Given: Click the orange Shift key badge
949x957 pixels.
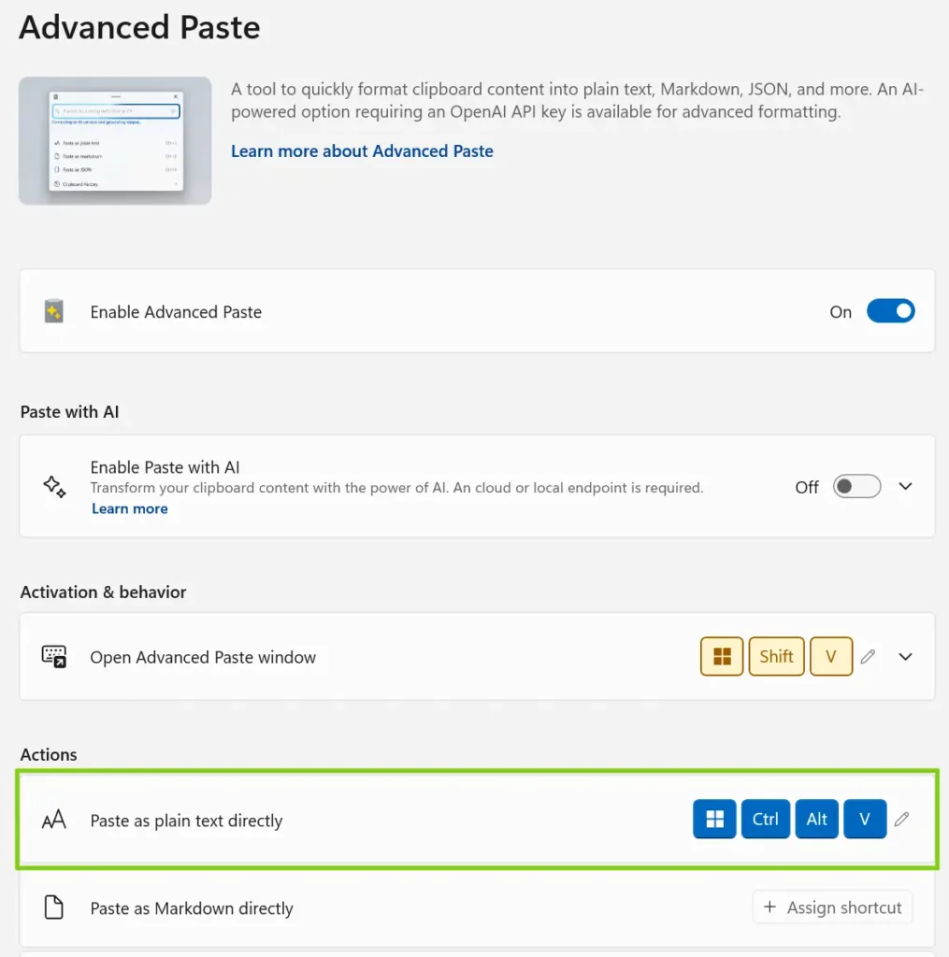Looking at the screenshot, I should (x=776, y=656).
